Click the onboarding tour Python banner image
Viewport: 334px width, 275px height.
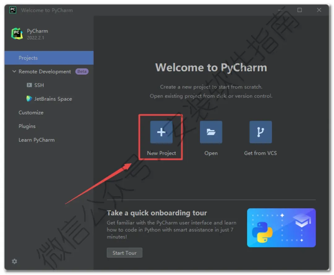(x=281, y=228)
